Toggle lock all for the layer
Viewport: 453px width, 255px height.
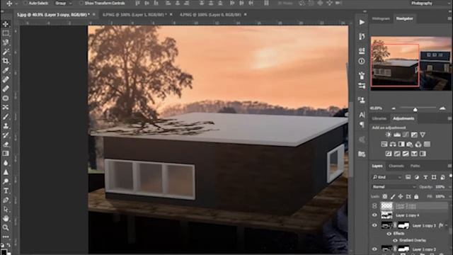416,197
